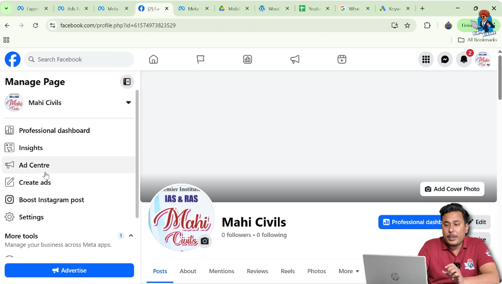Screen dimensions: 502x284
Task: Open the Home feed icon
Action: click(x=153, y=59)
